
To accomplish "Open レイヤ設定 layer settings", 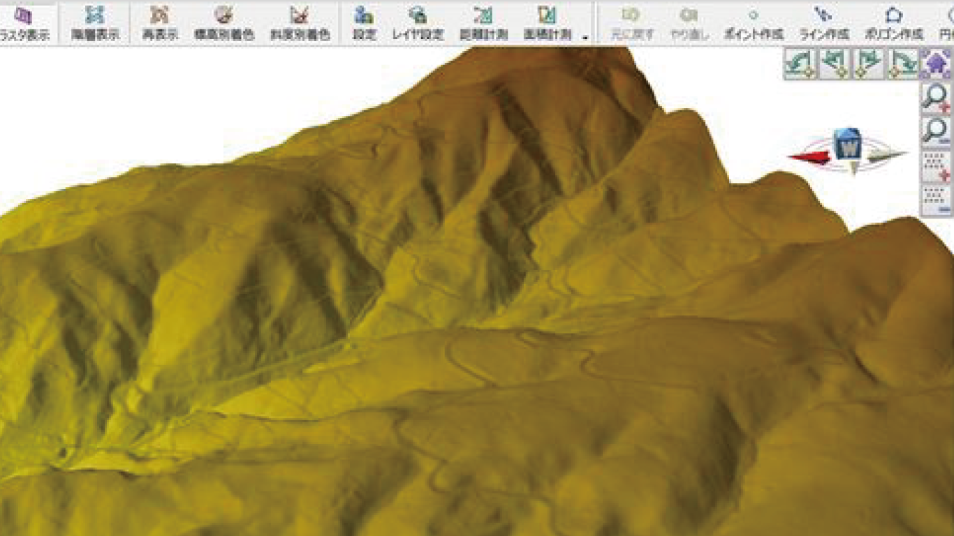I will point(417,23).
